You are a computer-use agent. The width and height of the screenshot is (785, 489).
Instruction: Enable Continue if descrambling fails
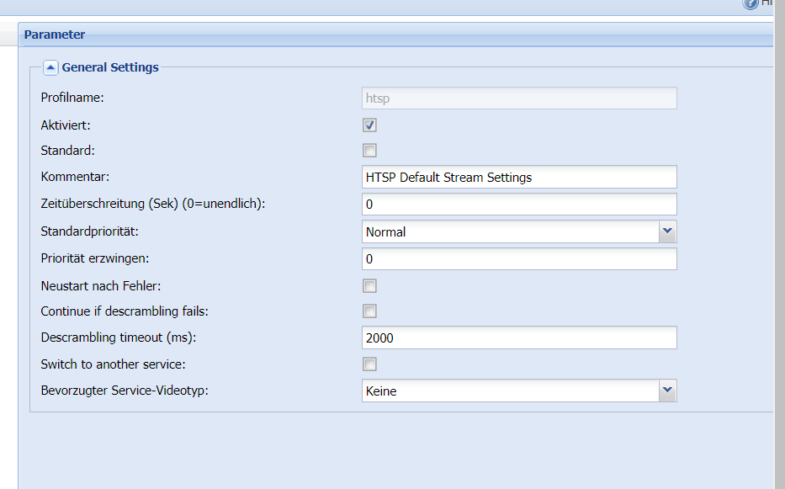tap(369, 311)
